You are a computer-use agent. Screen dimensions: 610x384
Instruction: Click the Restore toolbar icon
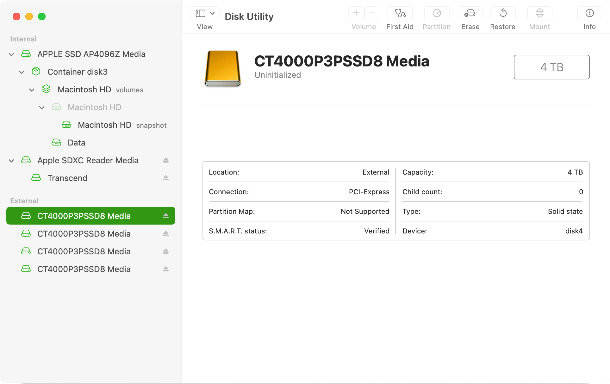503,13
